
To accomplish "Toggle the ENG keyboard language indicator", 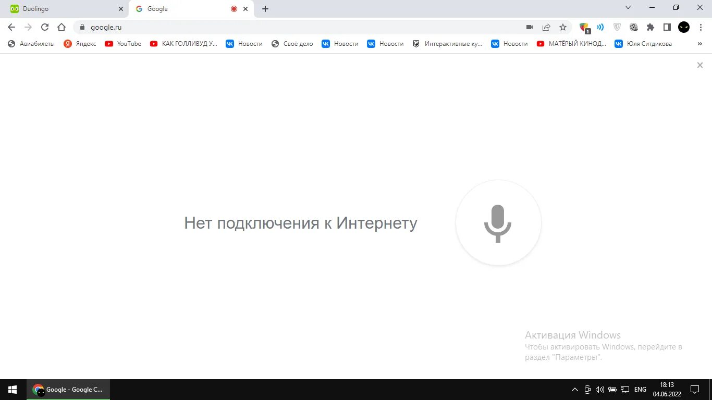I will pos(640,389).
